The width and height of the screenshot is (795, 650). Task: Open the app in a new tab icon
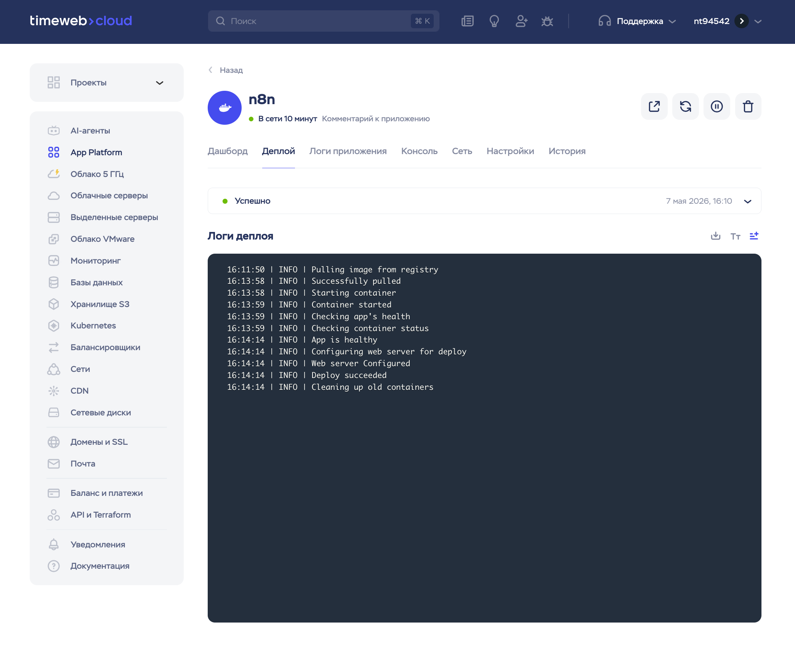point(654,106)
